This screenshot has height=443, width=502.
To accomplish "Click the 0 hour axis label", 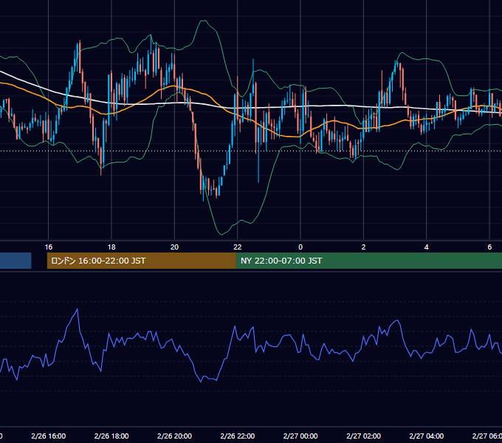I will coord(300,247).
